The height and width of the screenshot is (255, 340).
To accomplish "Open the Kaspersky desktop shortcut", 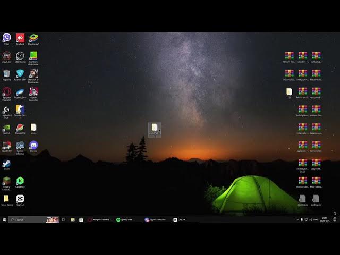I will point(20,182).
